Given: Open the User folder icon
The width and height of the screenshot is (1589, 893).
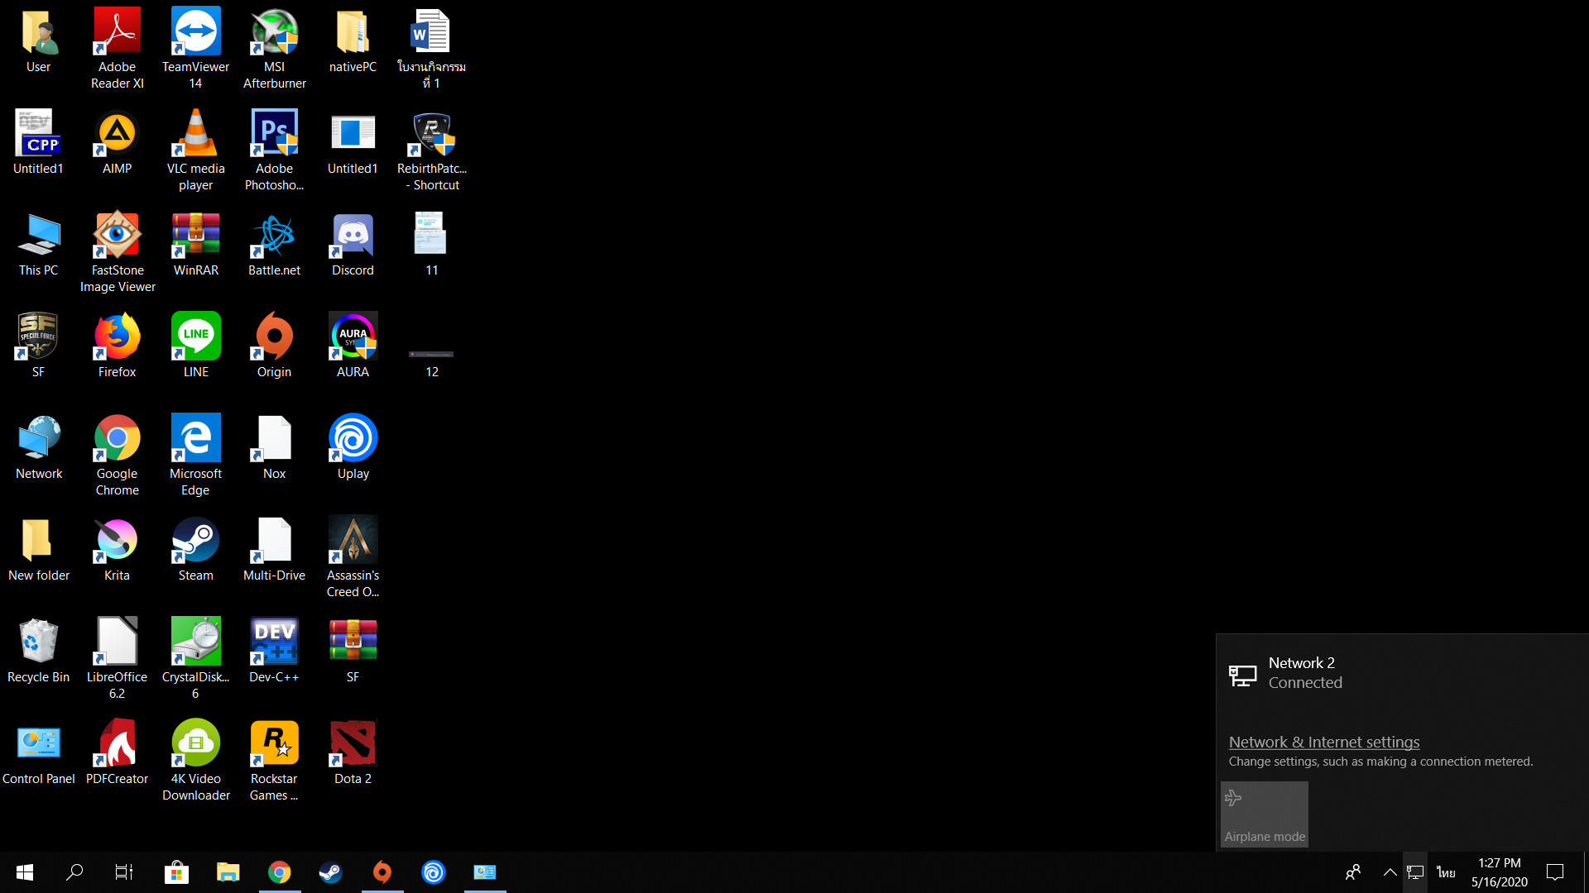Looking at the screenshot, I should pos(38,41).
